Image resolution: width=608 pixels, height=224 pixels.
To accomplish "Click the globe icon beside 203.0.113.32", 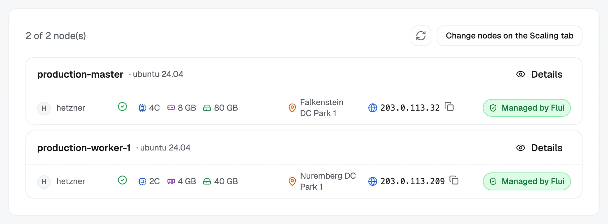I will click(373, 108).
